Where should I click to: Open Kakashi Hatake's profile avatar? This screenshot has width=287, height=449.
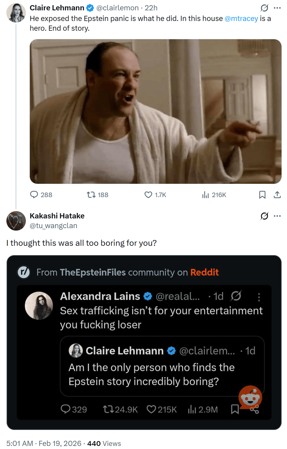click(x=16, y=221)
